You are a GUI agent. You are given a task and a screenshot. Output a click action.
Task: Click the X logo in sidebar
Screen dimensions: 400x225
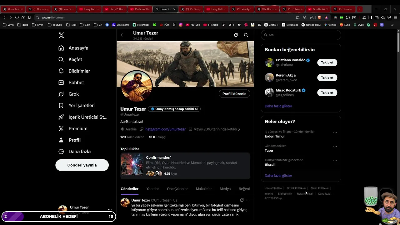click(61, 35)
